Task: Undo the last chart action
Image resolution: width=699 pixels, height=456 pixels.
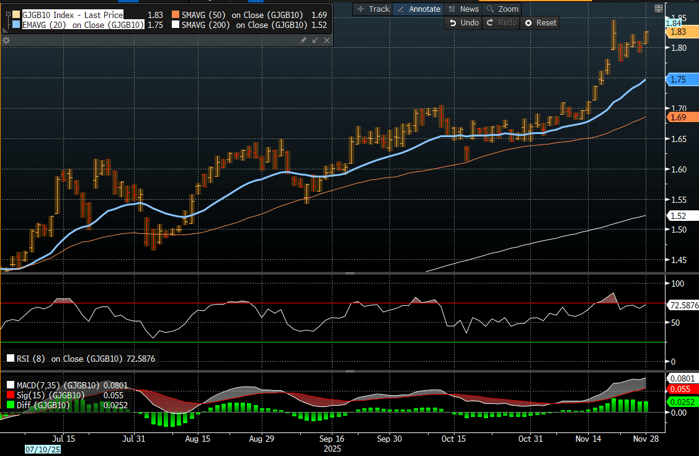Action: coord(463,22)
